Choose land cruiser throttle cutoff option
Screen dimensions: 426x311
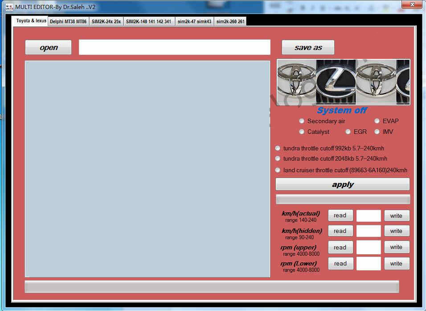[x=341, y=170]
